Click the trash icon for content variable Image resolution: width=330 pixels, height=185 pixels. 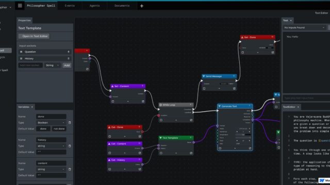coord(70,169)
